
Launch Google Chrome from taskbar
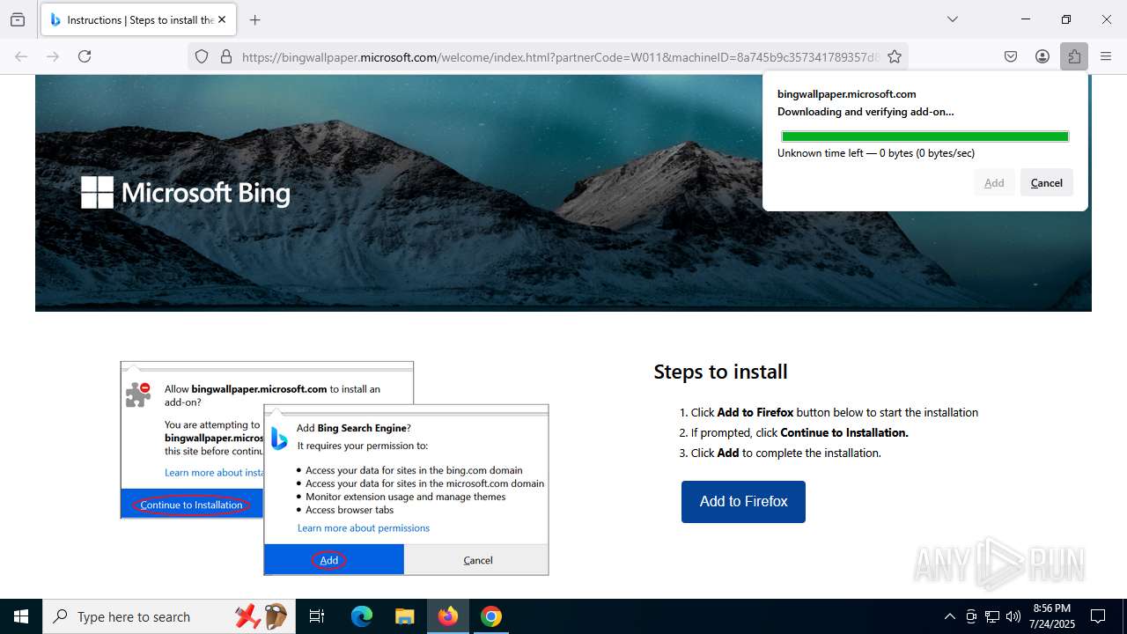(x=491, y=616)
